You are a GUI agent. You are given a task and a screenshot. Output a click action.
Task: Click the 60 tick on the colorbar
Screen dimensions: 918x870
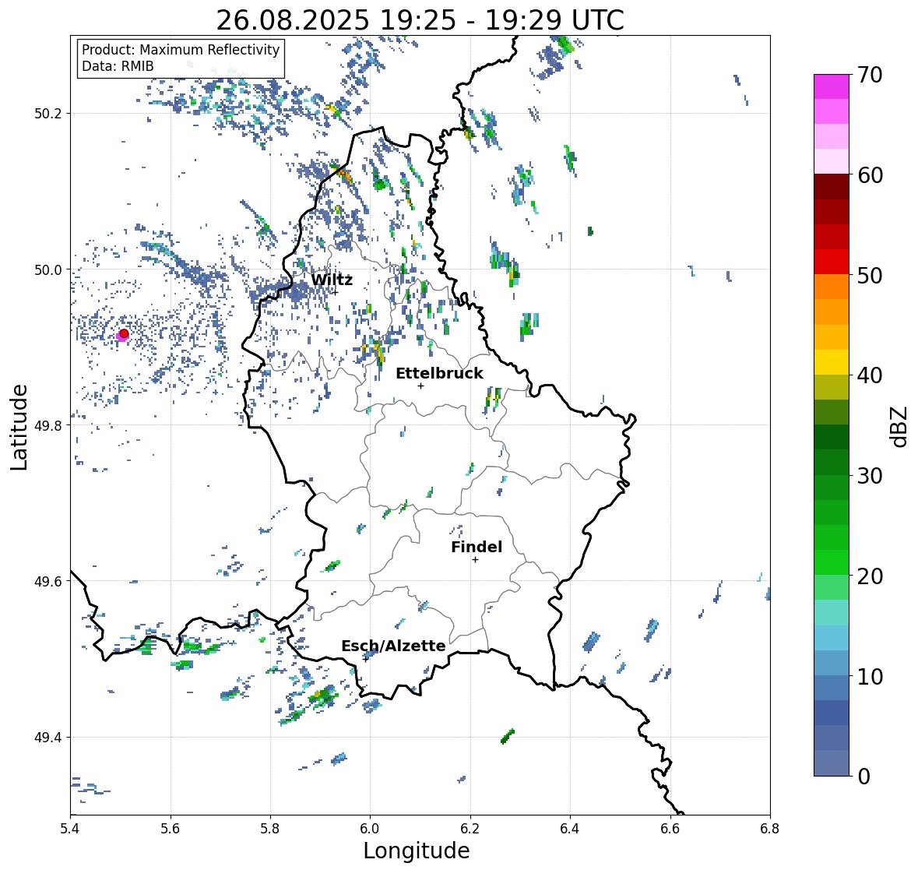pos(870,174)
